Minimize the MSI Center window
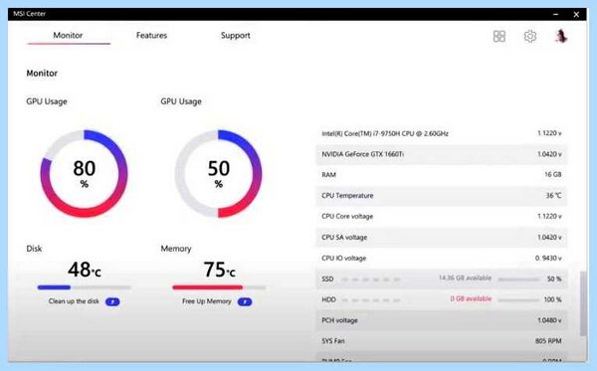This screenshot has width=597, height=371. (x=556, y=14)
